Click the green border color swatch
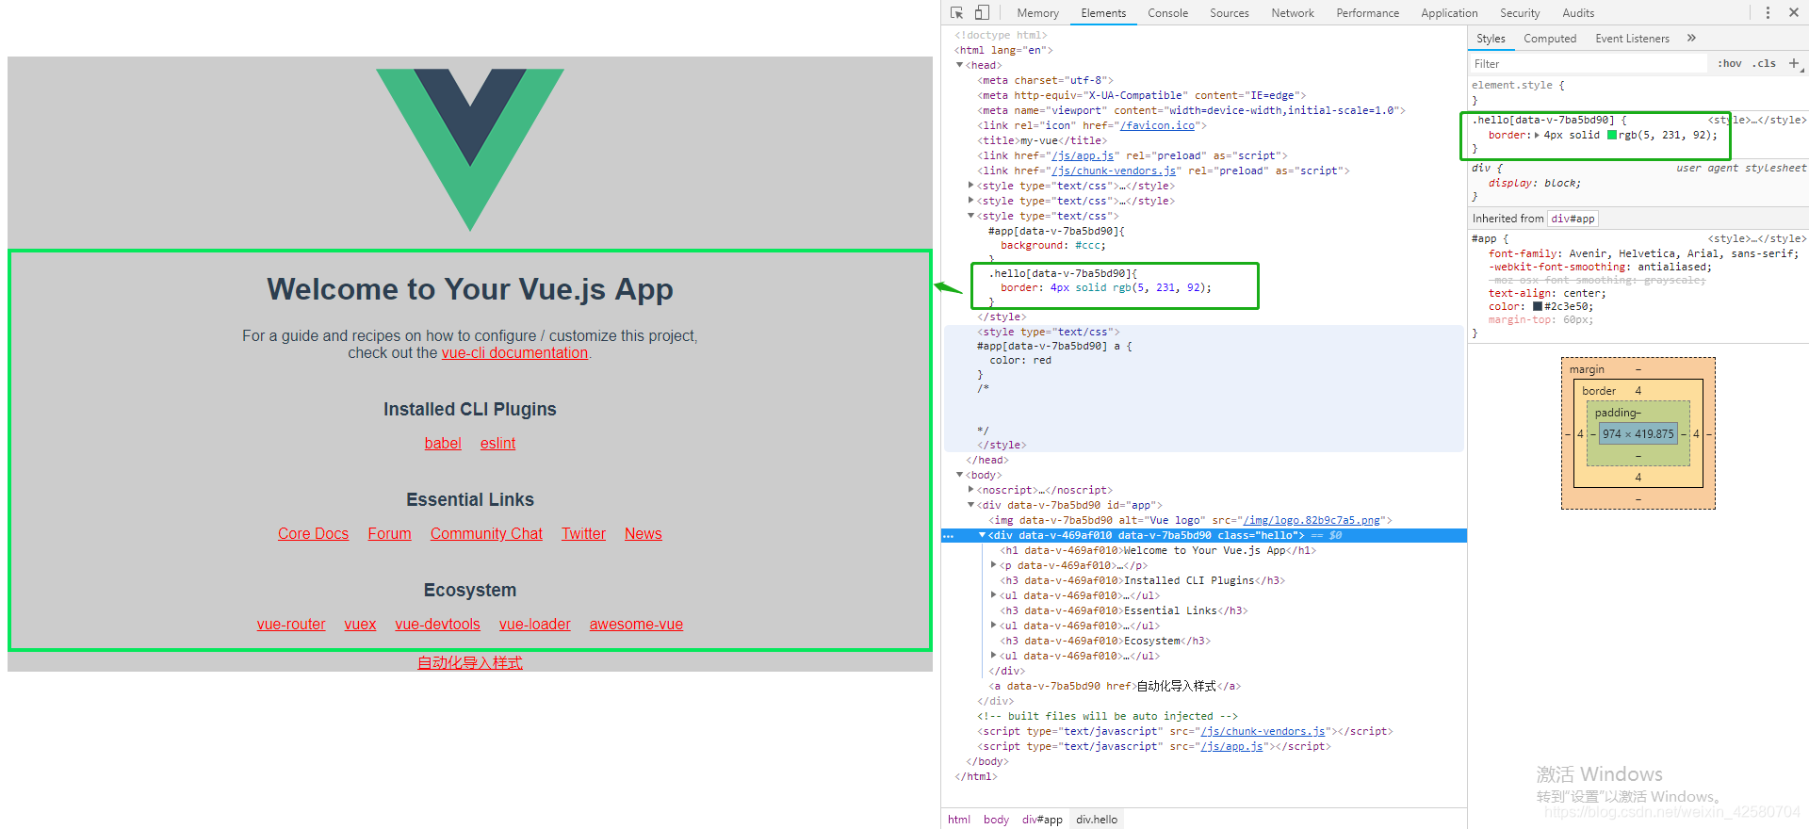 1612,135
